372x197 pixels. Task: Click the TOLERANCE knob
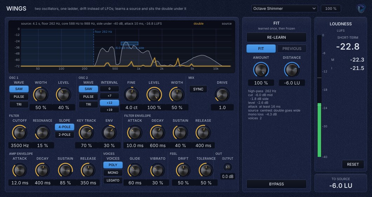(206, 170)
